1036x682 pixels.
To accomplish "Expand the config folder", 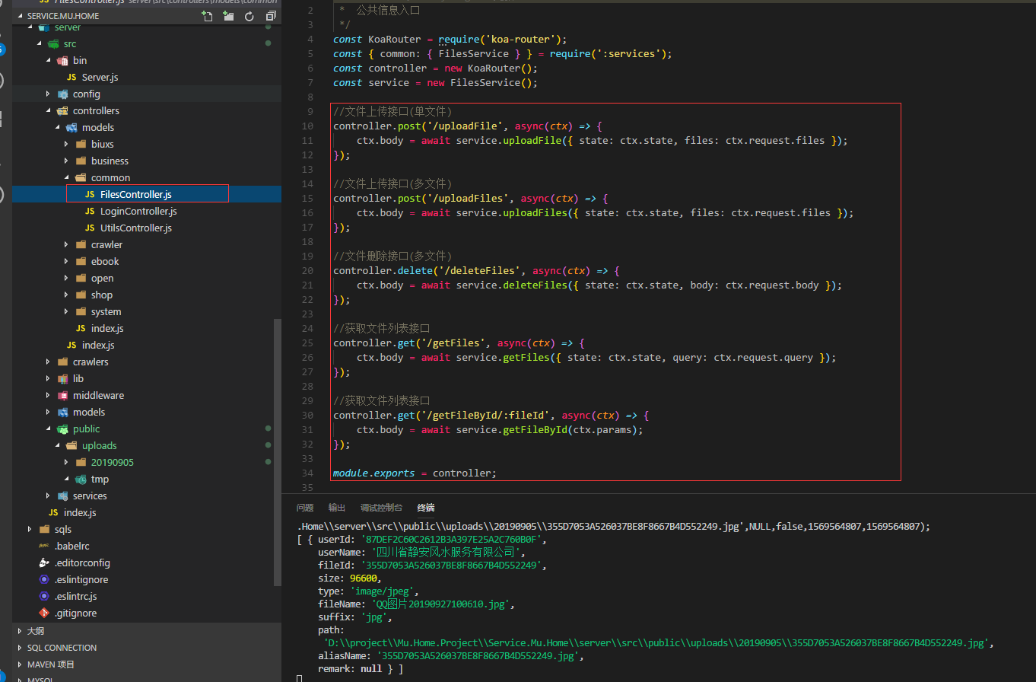I will (x=47, y=94).
